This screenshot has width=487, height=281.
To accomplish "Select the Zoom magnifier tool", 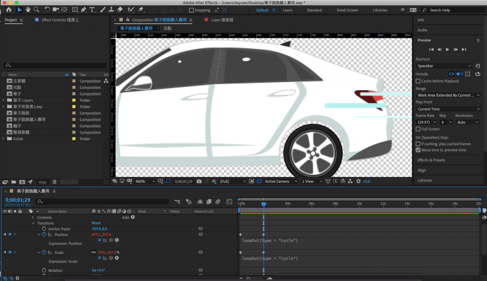I will (x=36, y=9).
